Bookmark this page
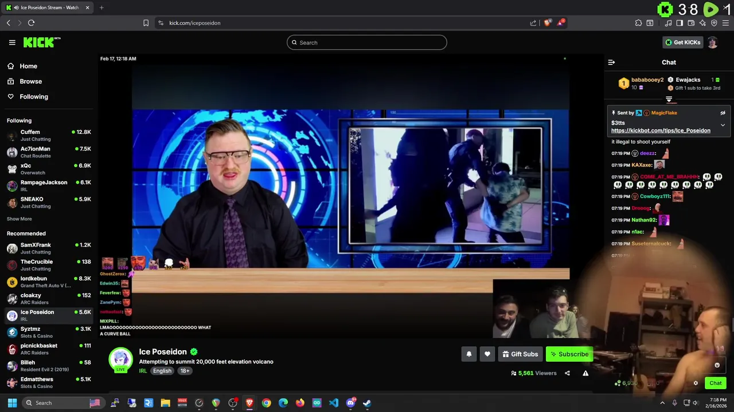 tap(146, 23)
